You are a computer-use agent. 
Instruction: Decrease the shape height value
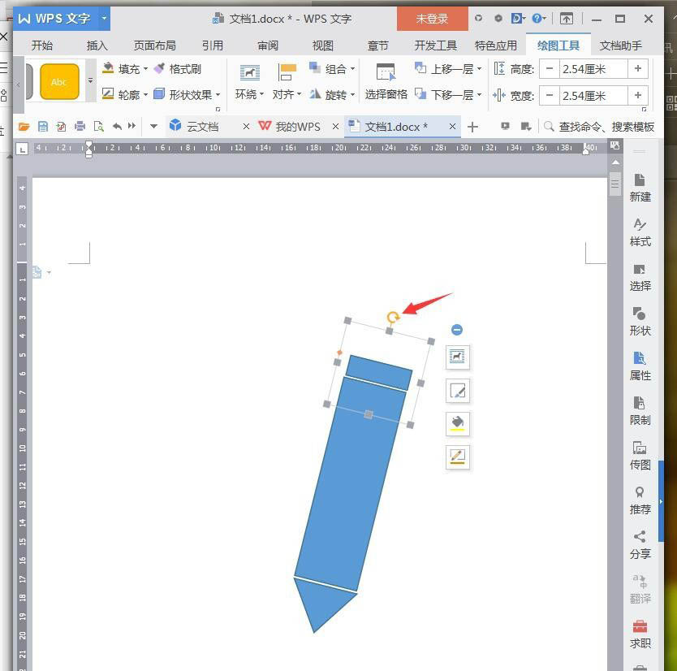click(550, 69)
